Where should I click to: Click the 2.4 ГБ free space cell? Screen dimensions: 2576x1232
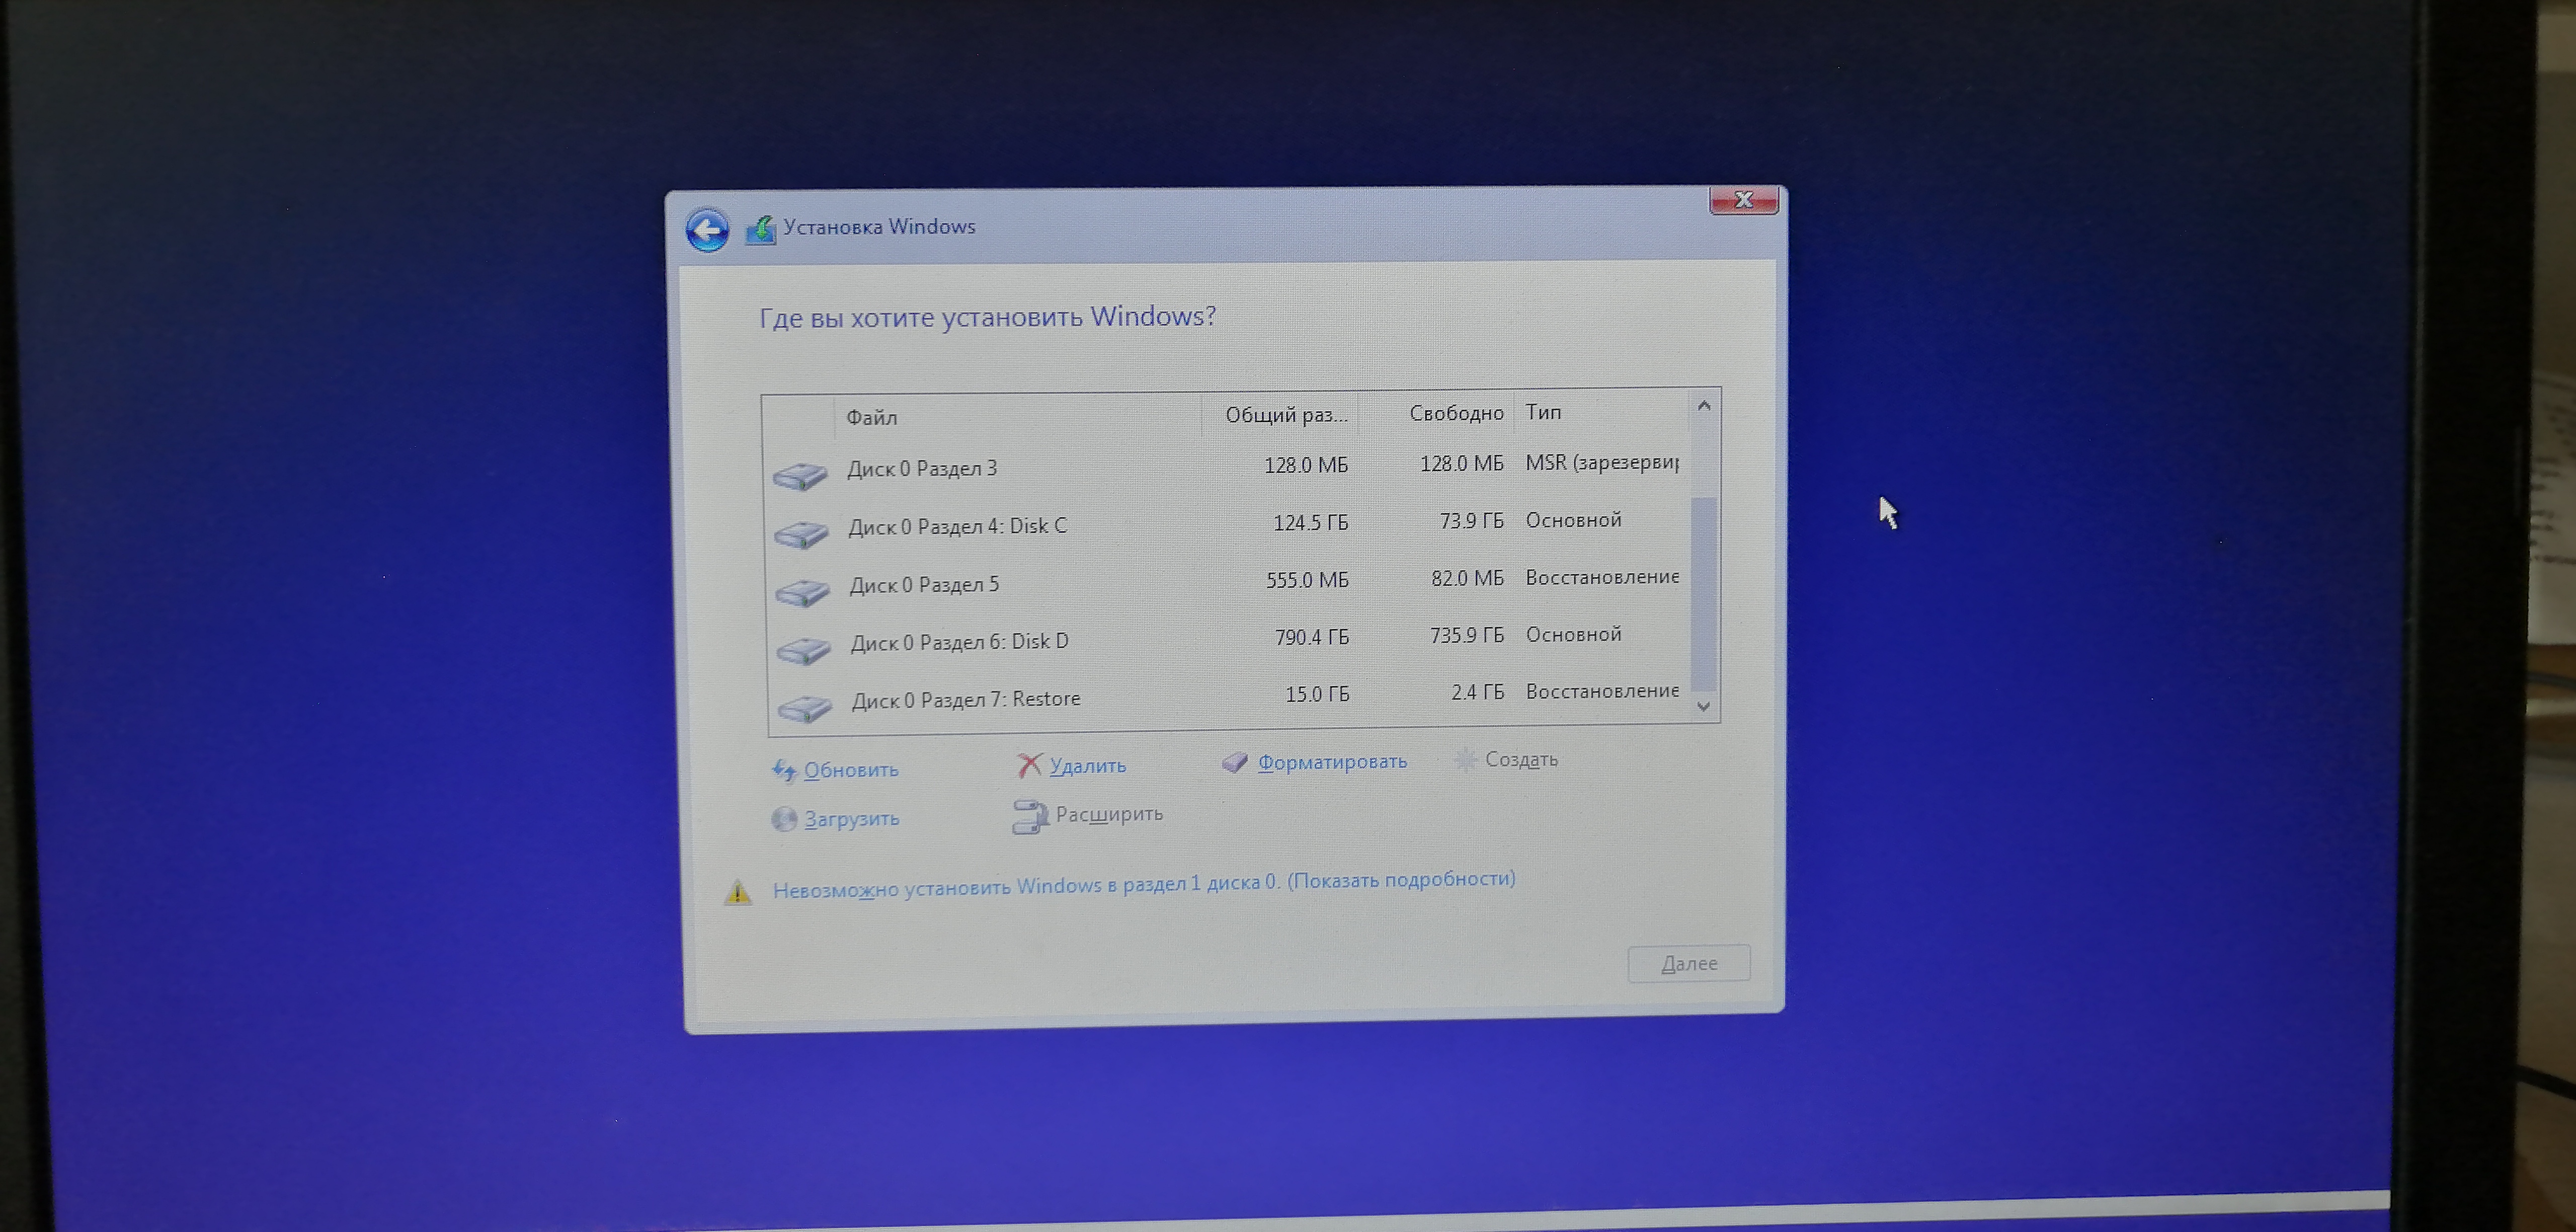[x=1478, y=692]
